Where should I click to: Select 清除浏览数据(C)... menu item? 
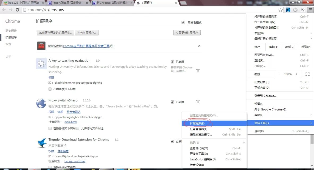(x=214, y=134)
